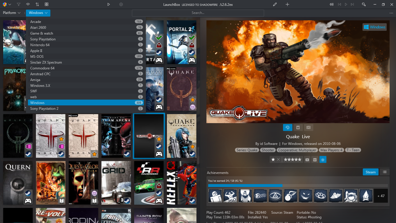Click the Cooperative; Multiplayer tag
The width and height of the screenshot is (396, 223).
(x=297, y=150)
